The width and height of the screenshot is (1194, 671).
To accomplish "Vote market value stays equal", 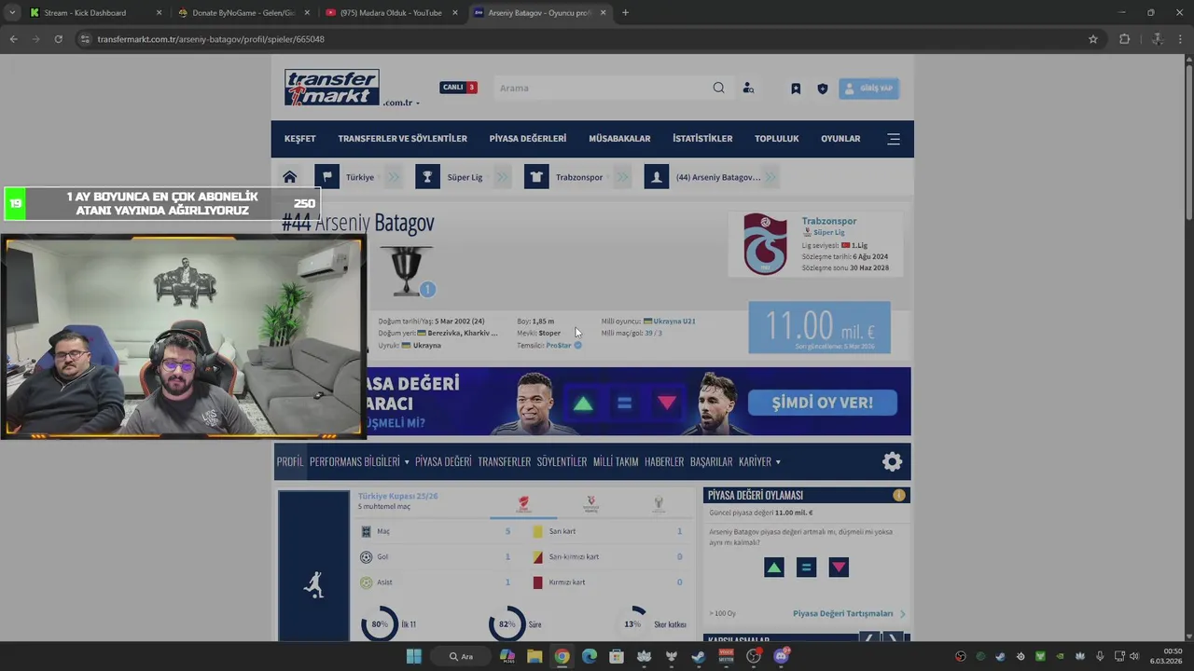I will point(807,568).
